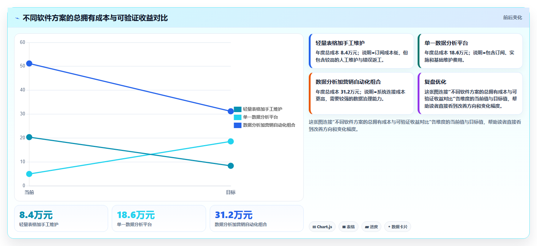Click the 目标 x-axis label
The width and height of the screenshot is (537, 246).
pyautogui.click(x=231, y=192)
